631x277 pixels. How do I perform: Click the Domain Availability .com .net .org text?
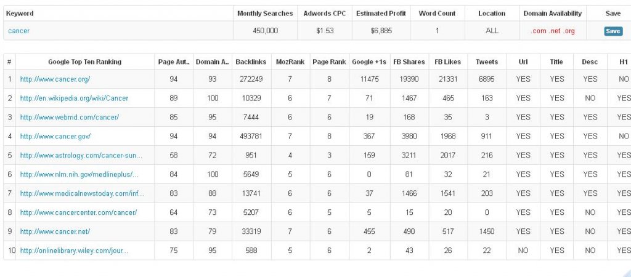click(x=553, y=31)
